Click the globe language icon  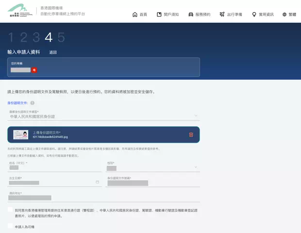click(284, 15)
